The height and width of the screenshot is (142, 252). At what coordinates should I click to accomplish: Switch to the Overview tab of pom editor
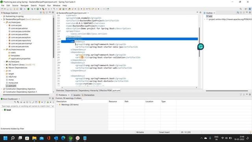point(60,91)
